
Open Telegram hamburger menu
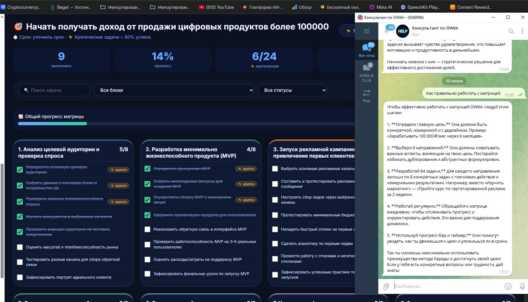(x=367, y=31)
